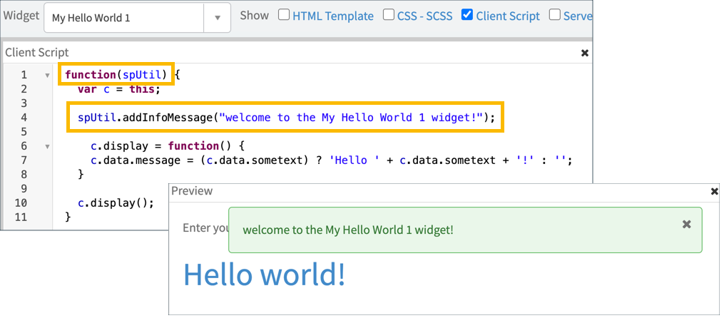Click line number 7 in the editor gutter

[x=24, y=160]
